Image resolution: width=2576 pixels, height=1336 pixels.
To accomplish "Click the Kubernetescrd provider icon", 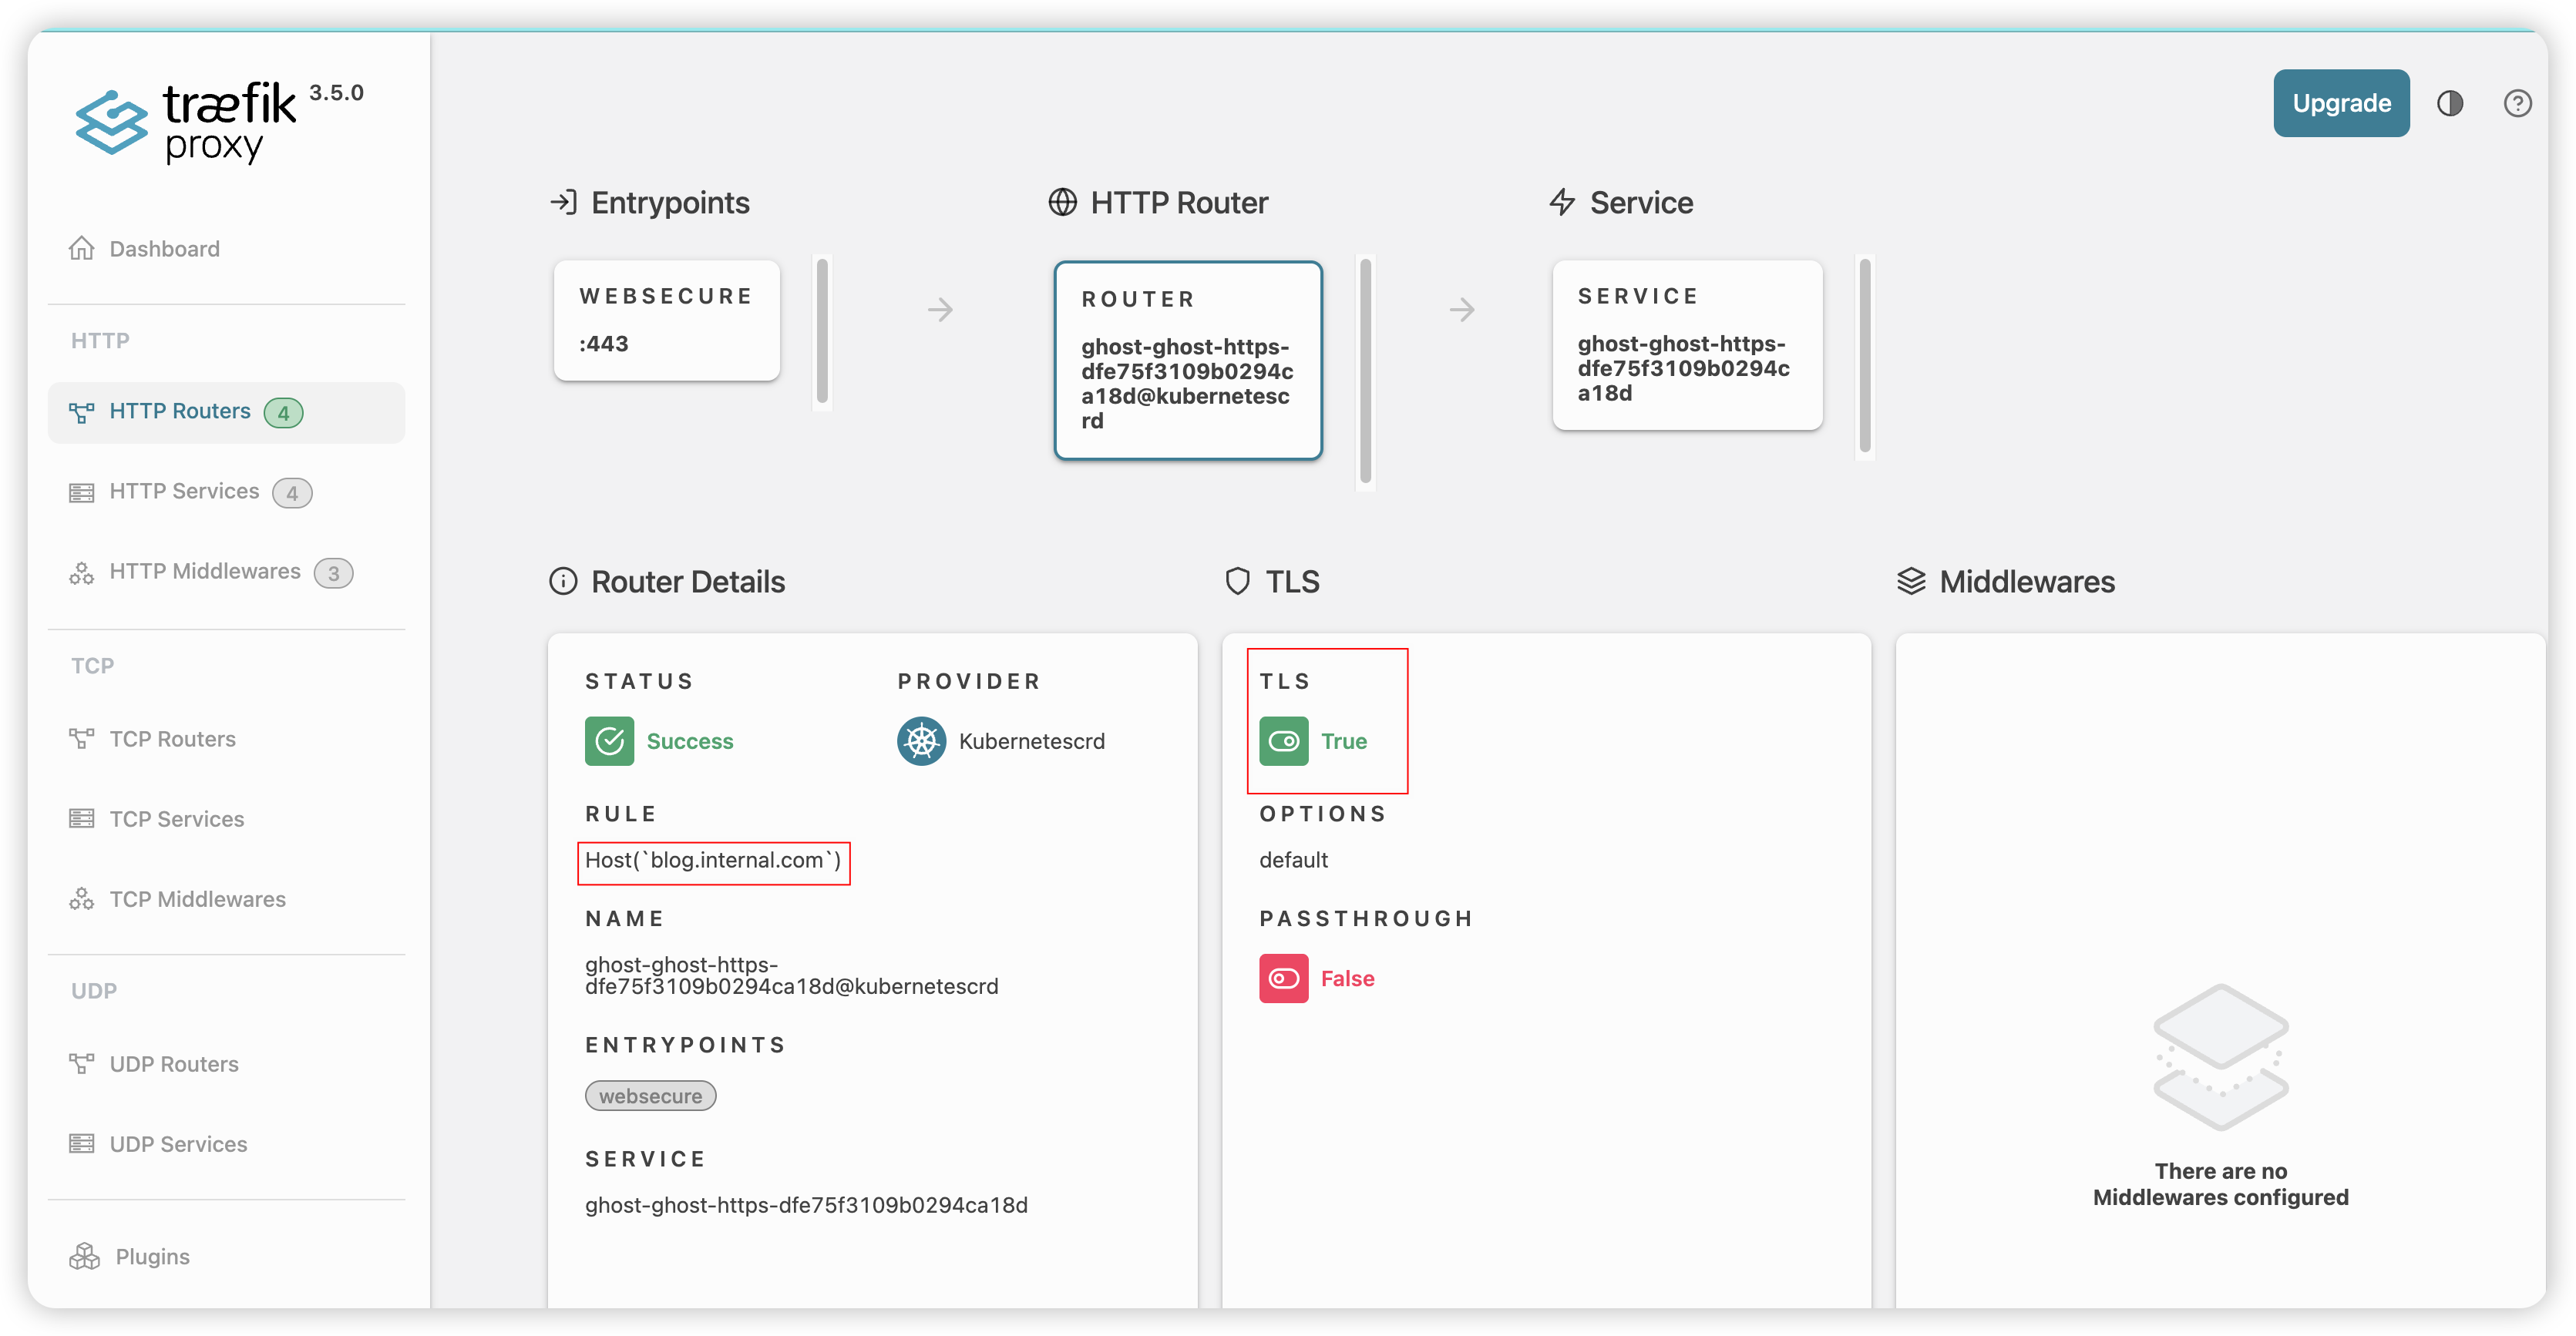I will (921, 741).
